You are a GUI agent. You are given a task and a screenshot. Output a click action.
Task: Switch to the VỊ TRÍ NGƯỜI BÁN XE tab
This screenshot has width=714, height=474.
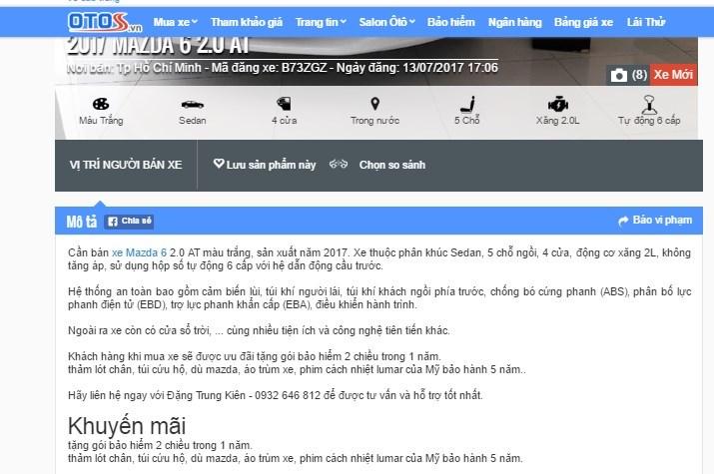click(126, 164)
